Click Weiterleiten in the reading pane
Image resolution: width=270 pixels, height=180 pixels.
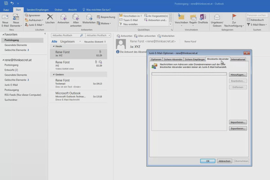[x=166, y=36]
